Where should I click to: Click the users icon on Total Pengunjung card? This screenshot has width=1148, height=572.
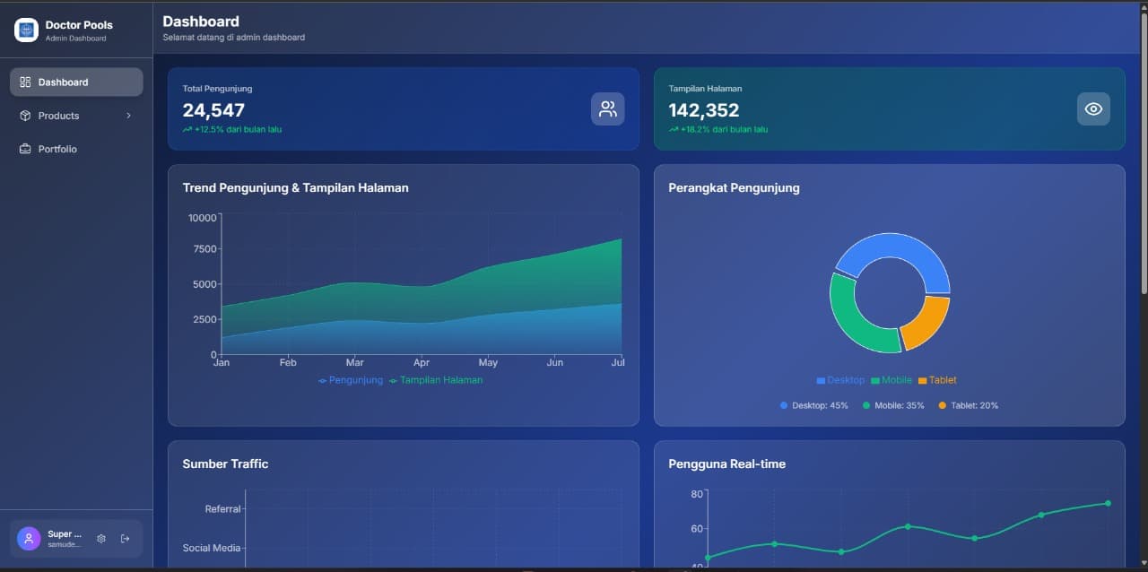(608, 108)
